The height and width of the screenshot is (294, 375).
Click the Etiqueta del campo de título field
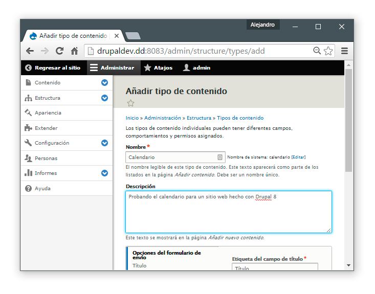[x=275, y=267]
